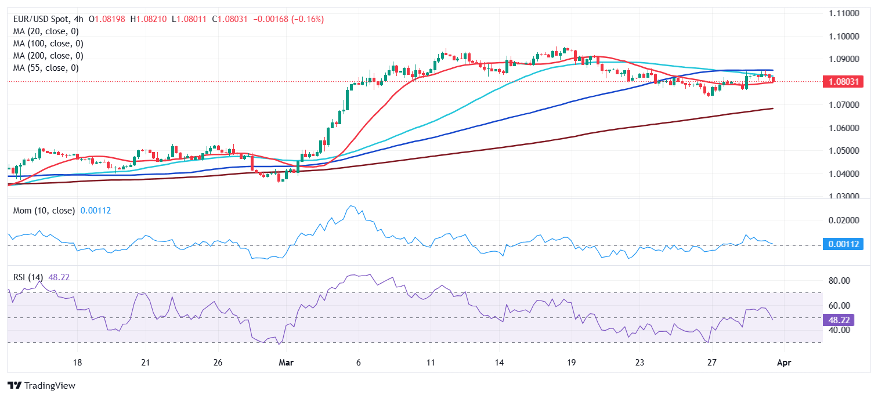Image resolution: width=878 pixels, height=398 pixels.
Task: Click the red 1.08031 current price tag
Action: 843,82
